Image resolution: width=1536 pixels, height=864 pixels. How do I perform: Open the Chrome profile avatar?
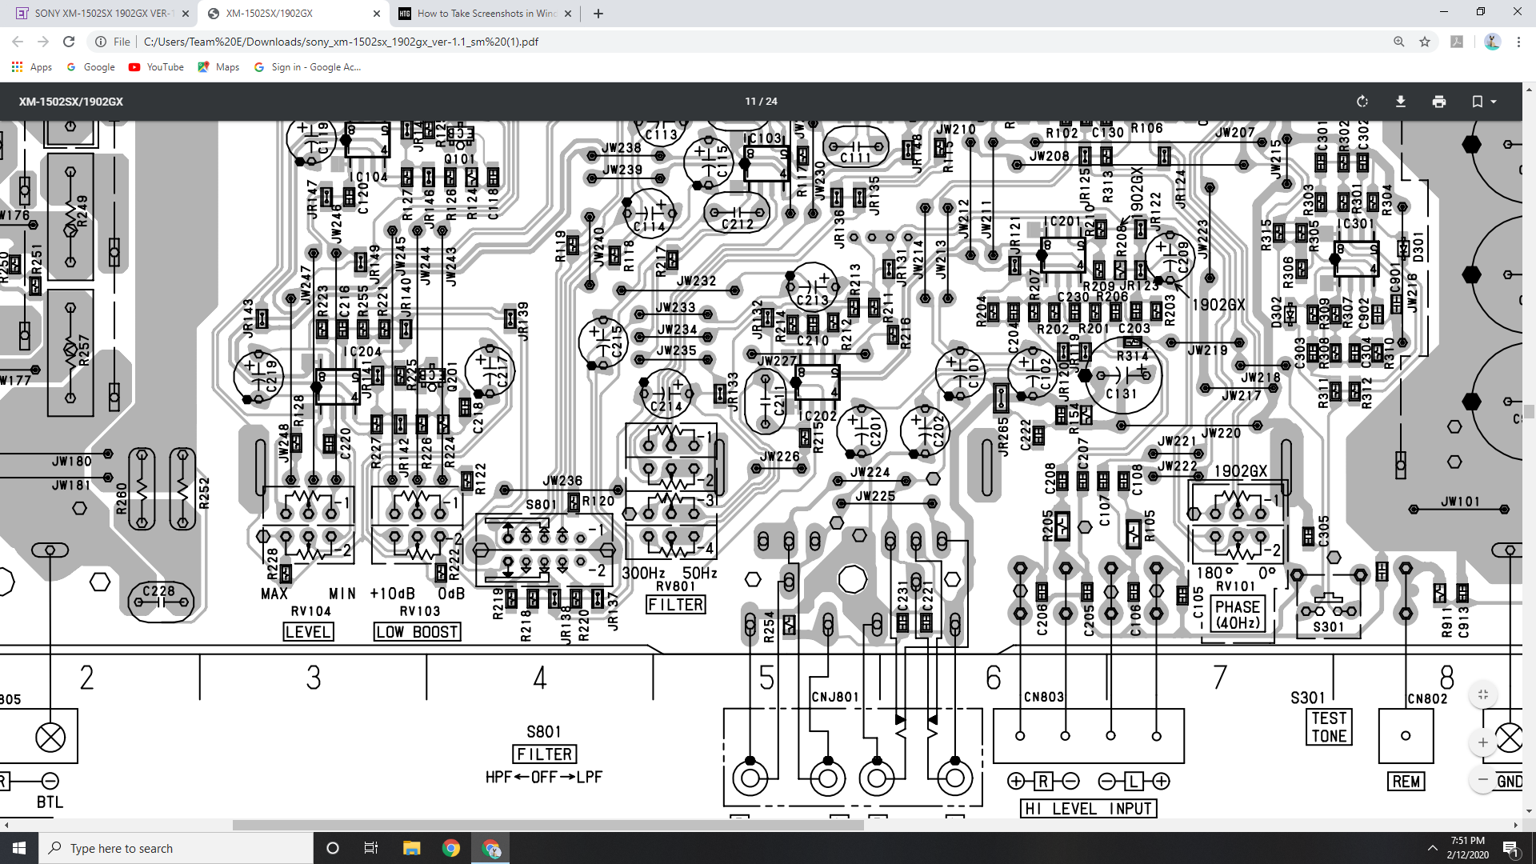(1492, 42)
